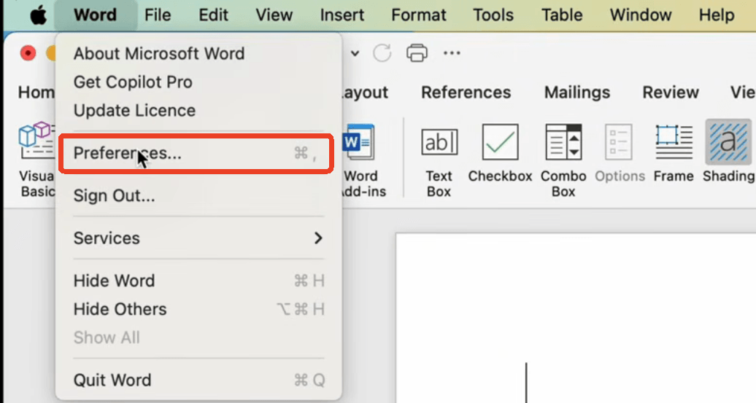
Task: Switch to the Mailings tab
Action: pos(577,93)
